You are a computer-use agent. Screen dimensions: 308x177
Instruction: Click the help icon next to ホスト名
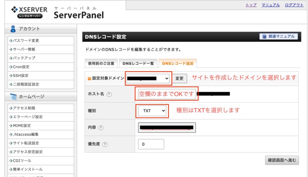109,94
